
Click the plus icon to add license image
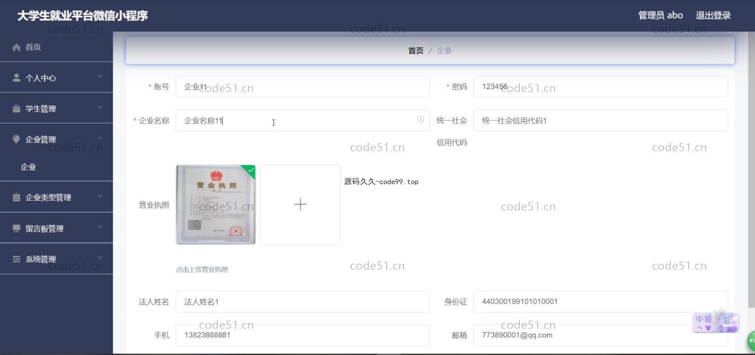pos(300,205)
